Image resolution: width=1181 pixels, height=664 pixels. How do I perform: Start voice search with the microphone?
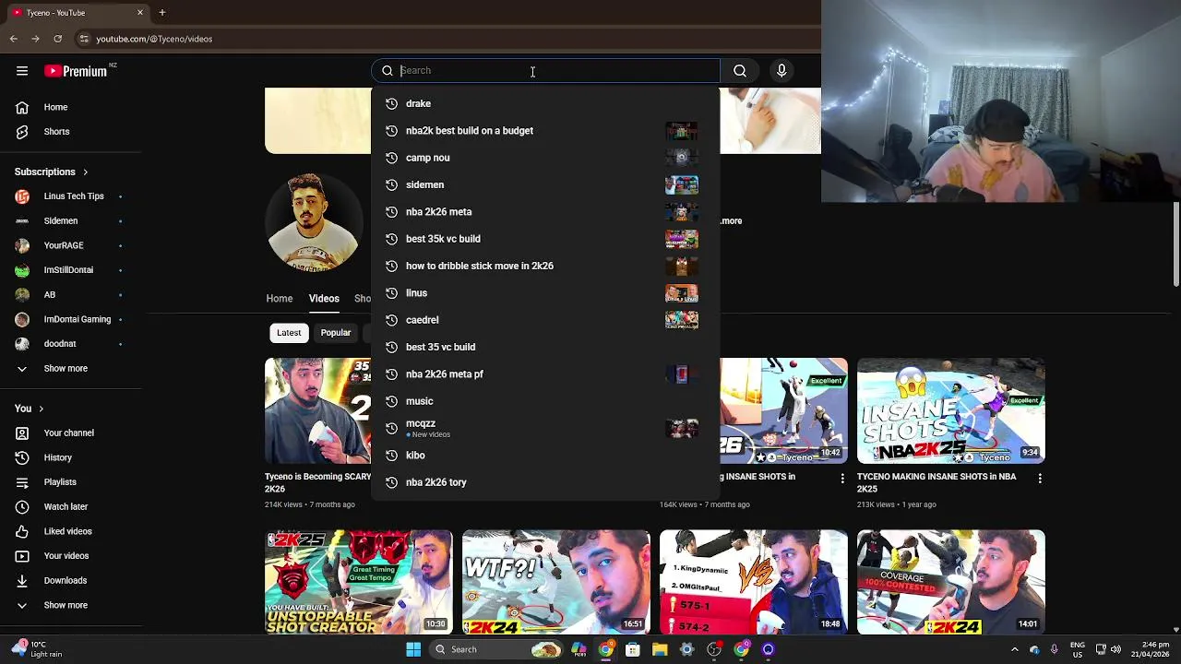tap(781, 71)
